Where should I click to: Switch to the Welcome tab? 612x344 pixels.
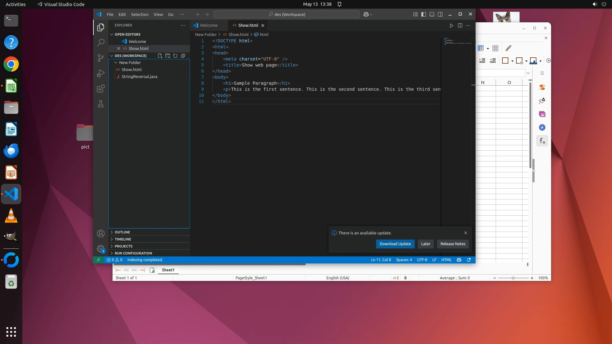[209, 25]
